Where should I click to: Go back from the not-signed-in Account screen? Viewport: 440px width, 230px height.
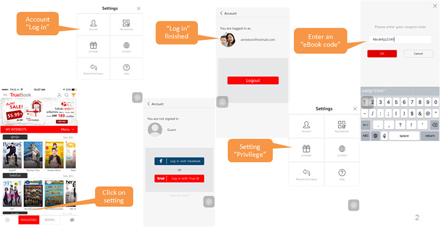point(148,104)
